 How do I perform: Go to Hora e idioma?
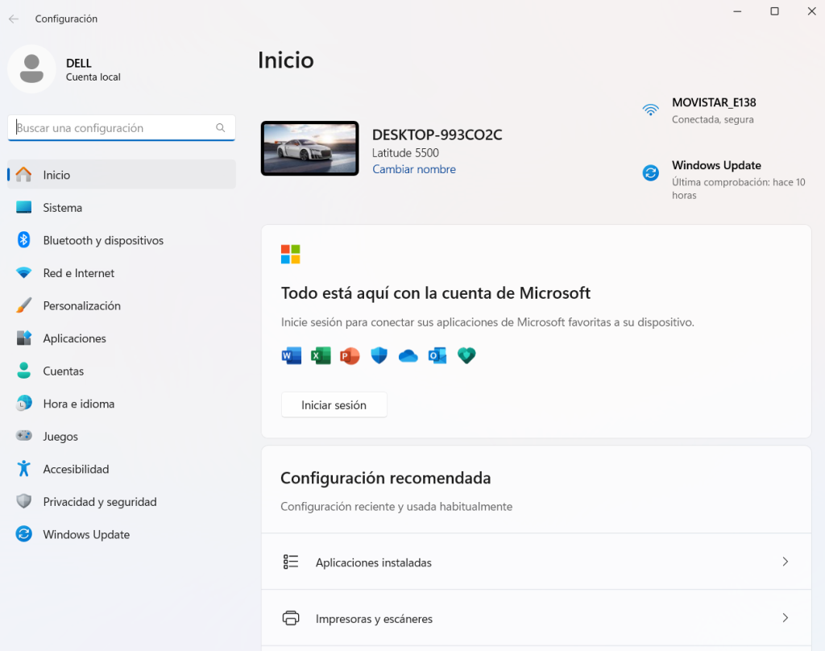(x=122, y=403)
